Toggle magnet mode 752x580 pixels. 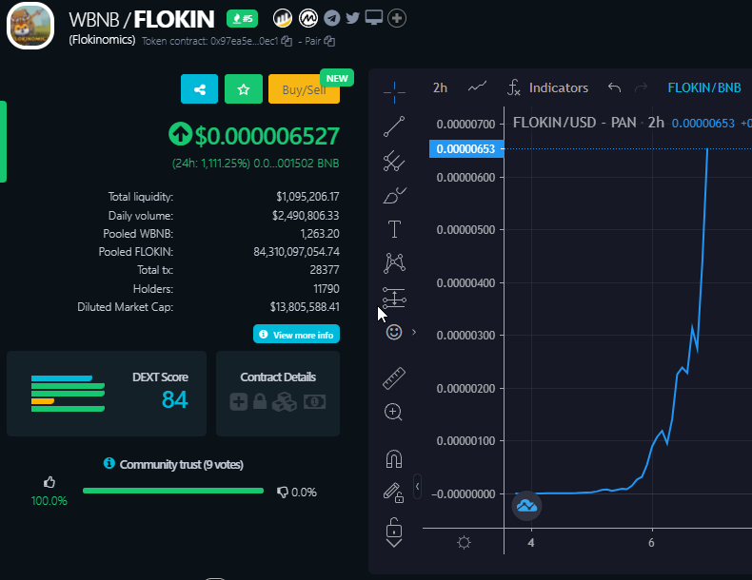(394, 458)
